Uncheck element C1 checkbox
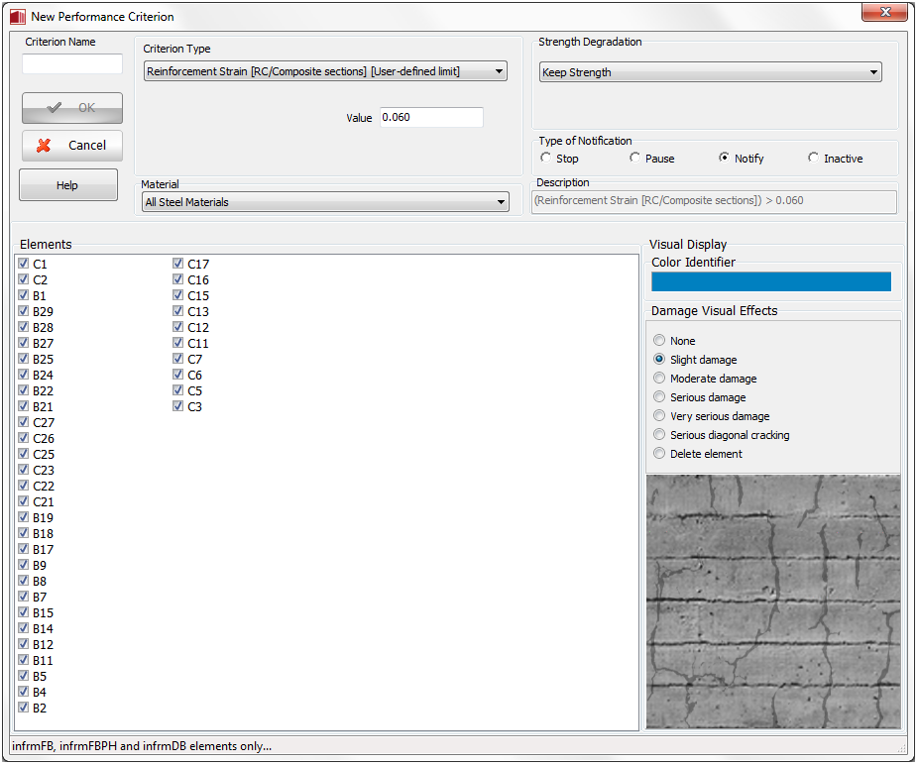Image resolution: width=919 pixels, height=765 pixels. 24,265
